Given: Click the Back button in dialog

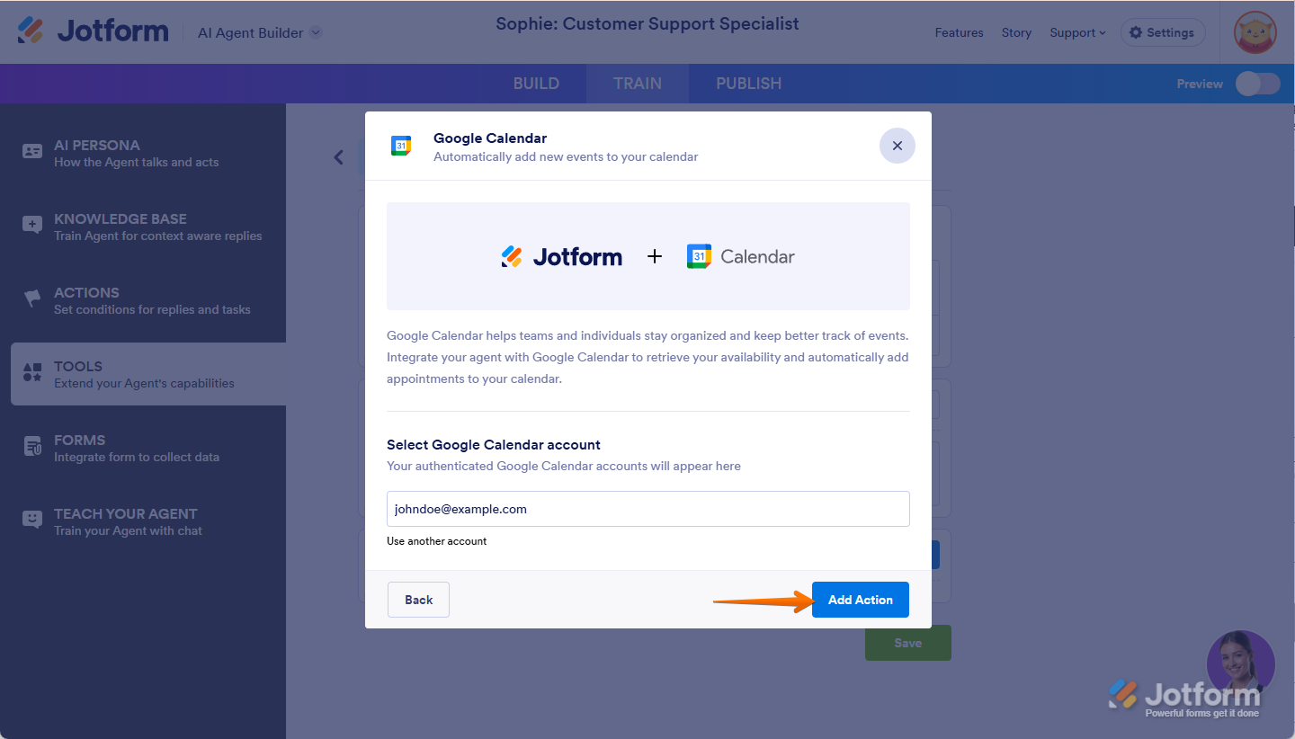Looking at the screenshot, I should [x=418, y=600].
